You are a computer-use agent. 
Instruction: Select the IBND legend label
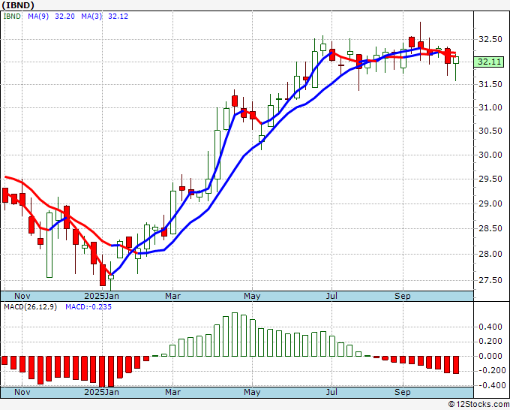point(12,17)
